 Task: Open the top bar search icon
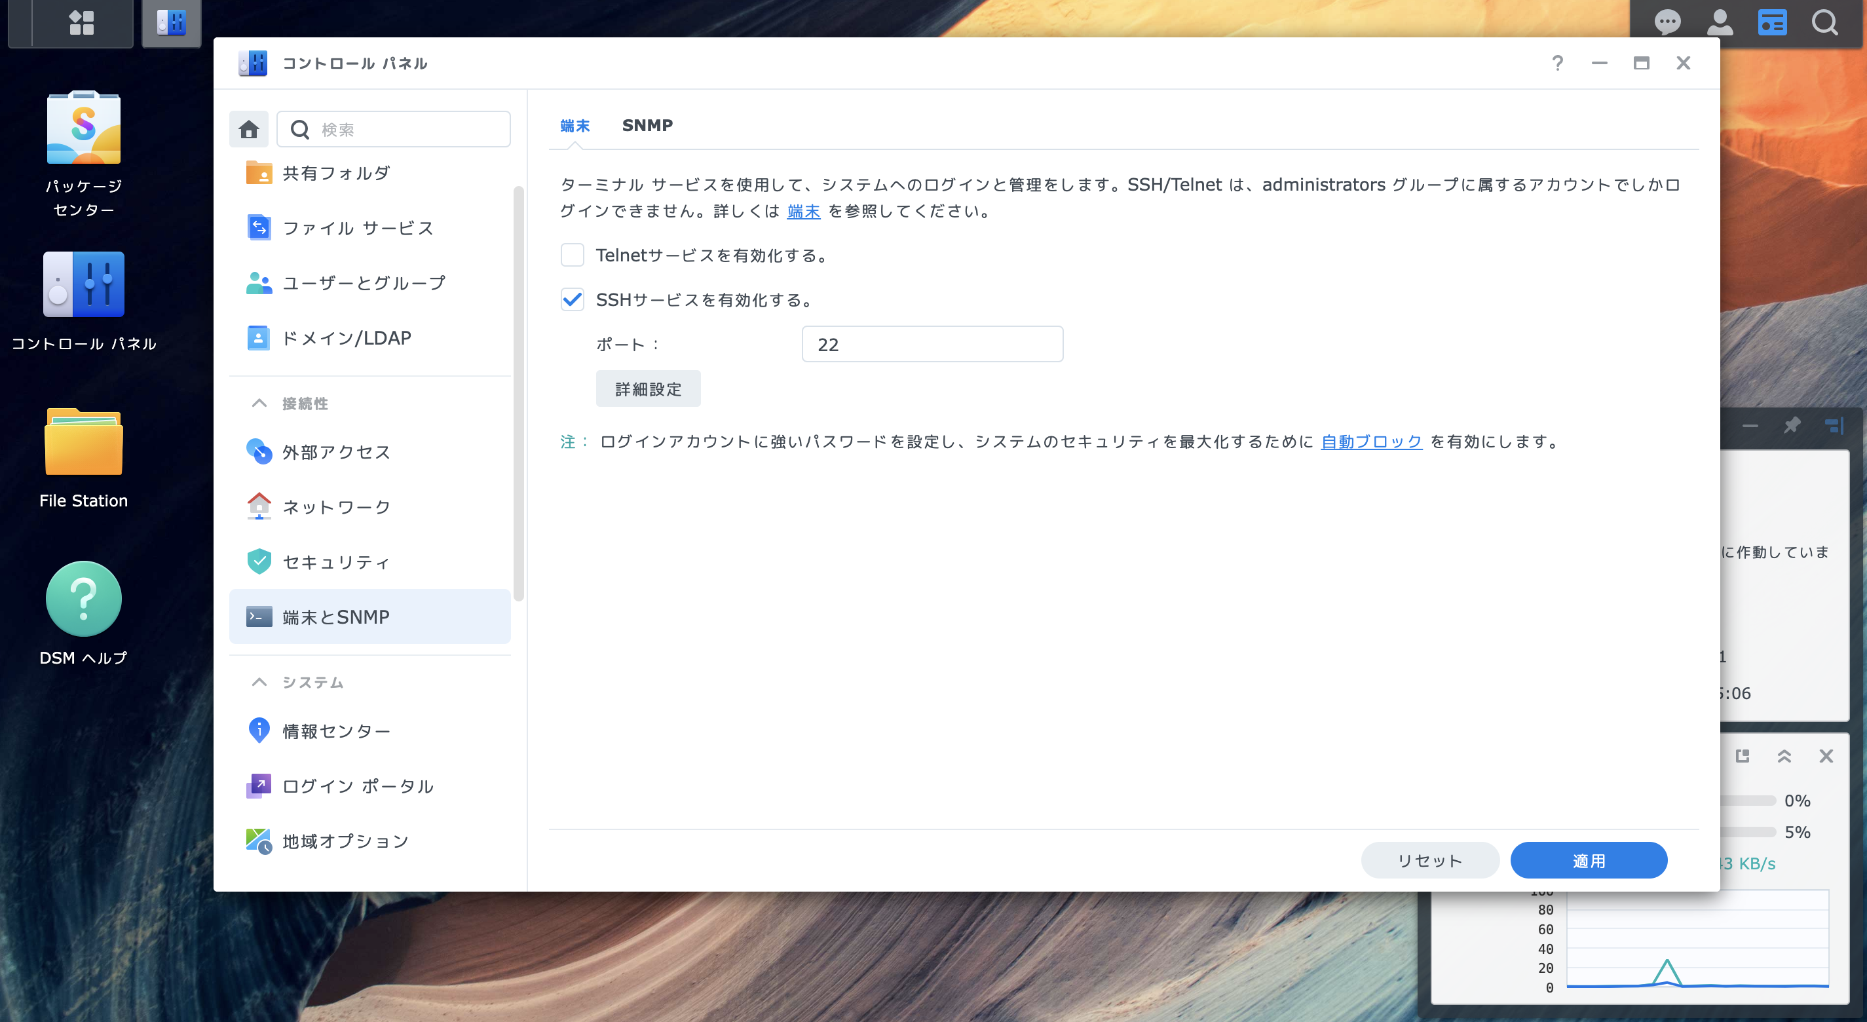pos(1824,22)
